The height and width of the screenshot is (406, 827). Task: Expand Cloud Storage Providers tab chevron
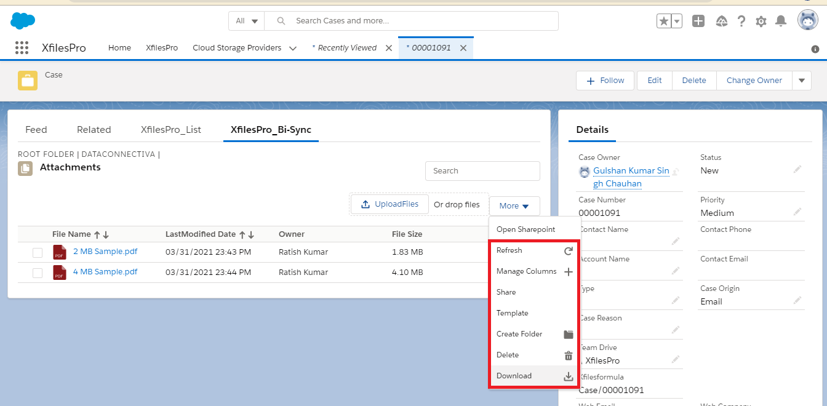(x=293, y=48)
